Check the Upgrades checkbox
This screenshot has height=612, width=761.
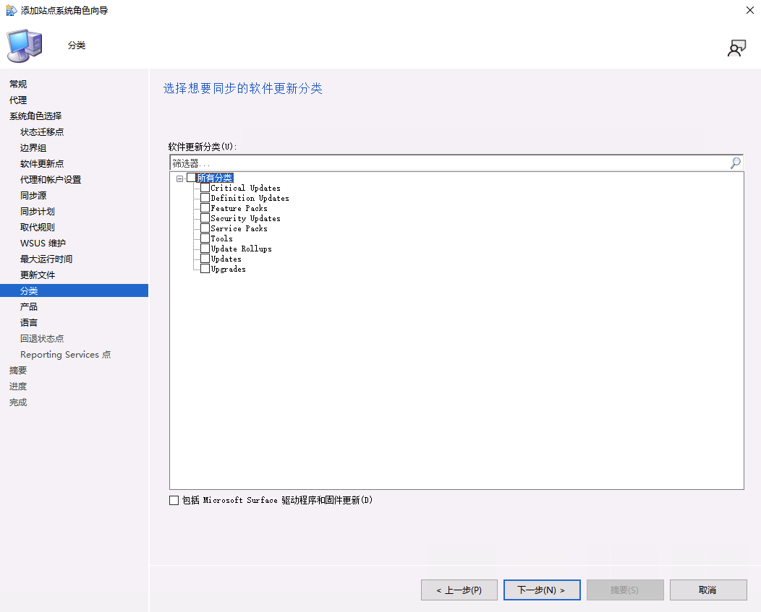(205, 269)
